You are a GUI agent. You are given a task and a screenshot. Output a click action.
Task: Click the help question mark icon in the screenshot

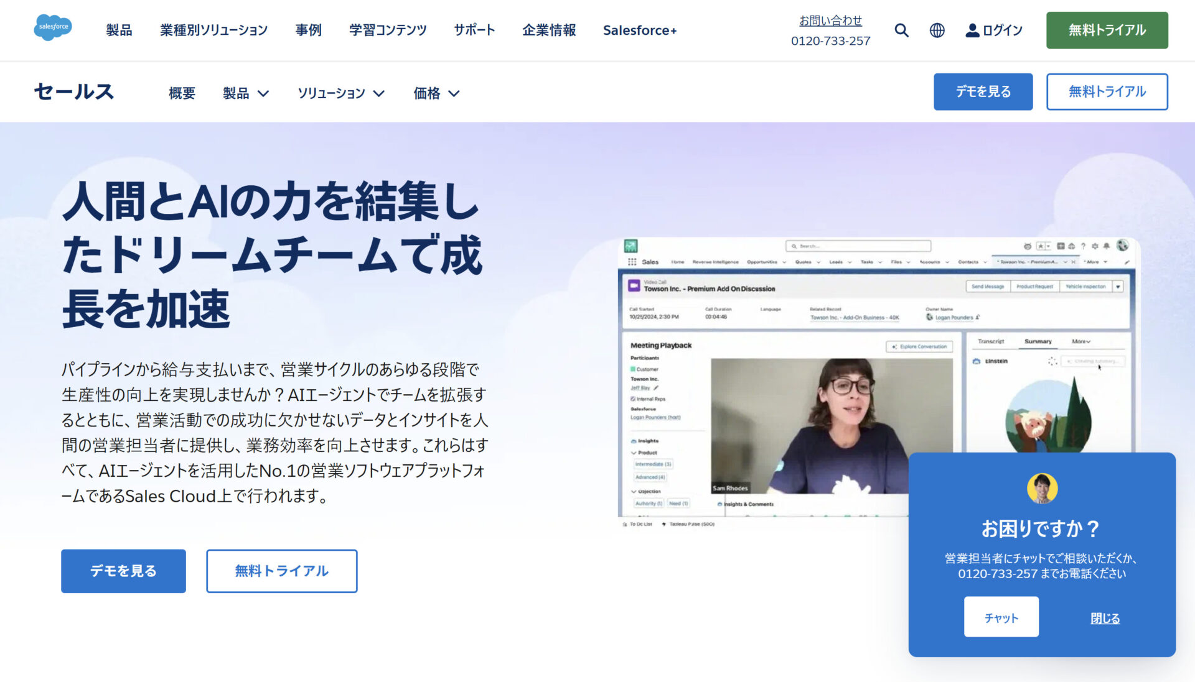pyautogui.click(x=1083, y=247)
